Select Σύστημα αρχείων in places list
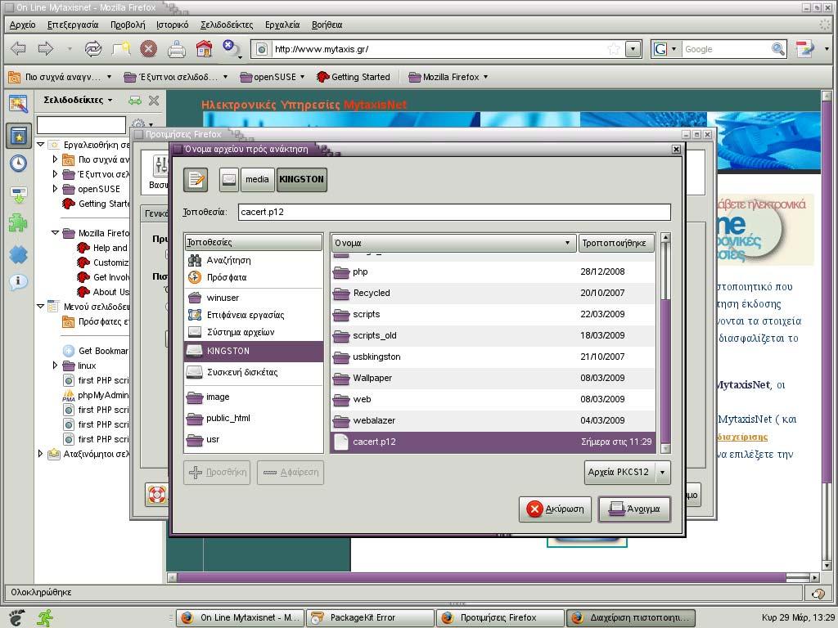This screenshot has height=628, width=838. point(254,332)
